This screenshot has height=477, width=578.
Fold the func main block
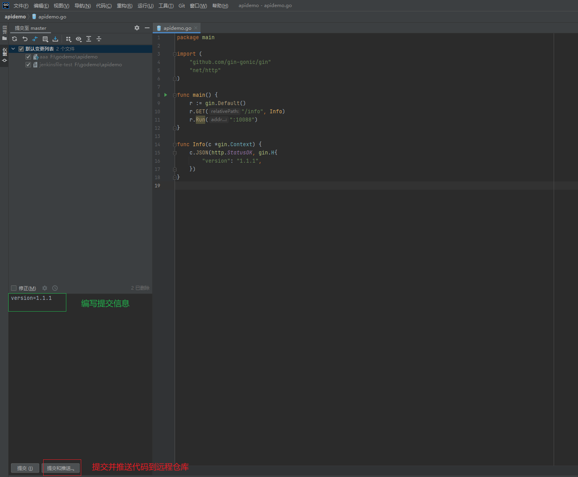tap(175, 95)
